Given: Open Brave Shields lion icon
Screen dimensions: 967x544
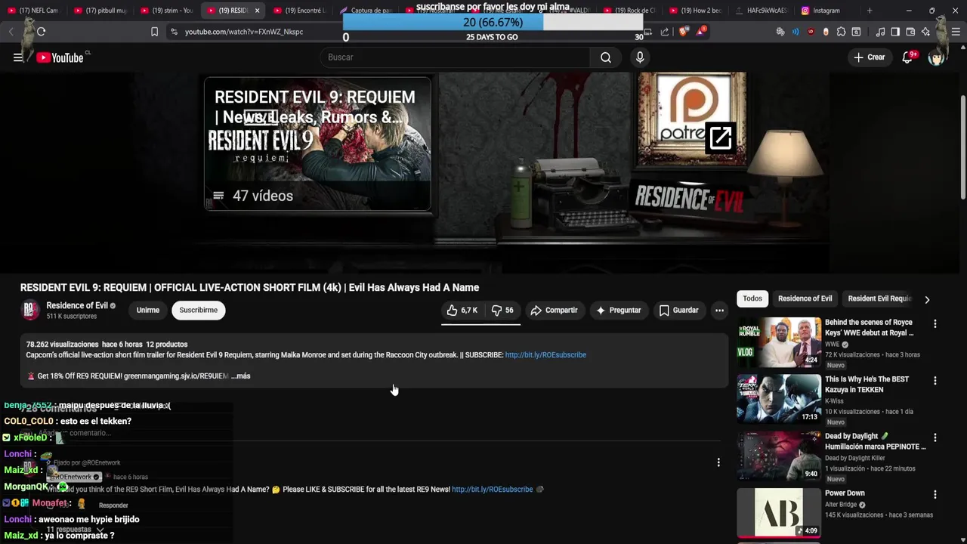Looking at the screenshot, I should point(684,32).
